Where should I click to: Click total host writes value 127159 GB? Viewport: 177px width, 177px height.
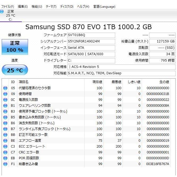(162, 42)
